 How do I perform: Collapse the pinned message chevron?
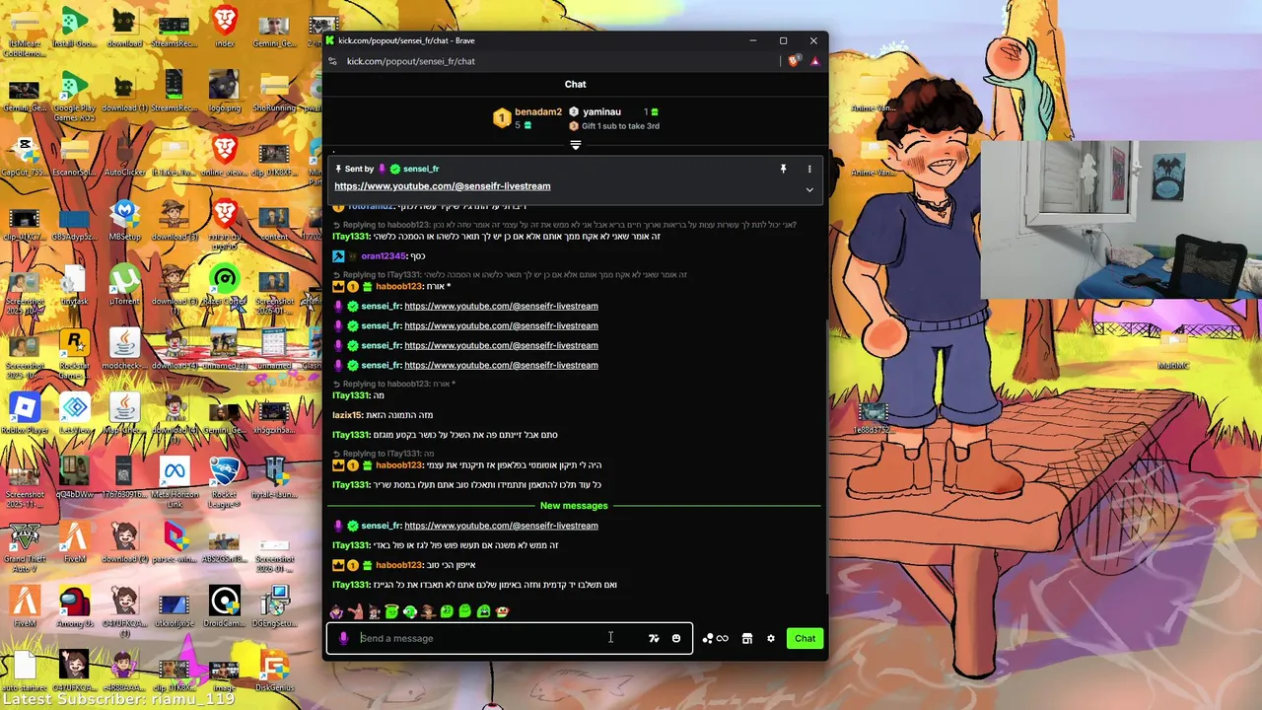tap(809, 189)
